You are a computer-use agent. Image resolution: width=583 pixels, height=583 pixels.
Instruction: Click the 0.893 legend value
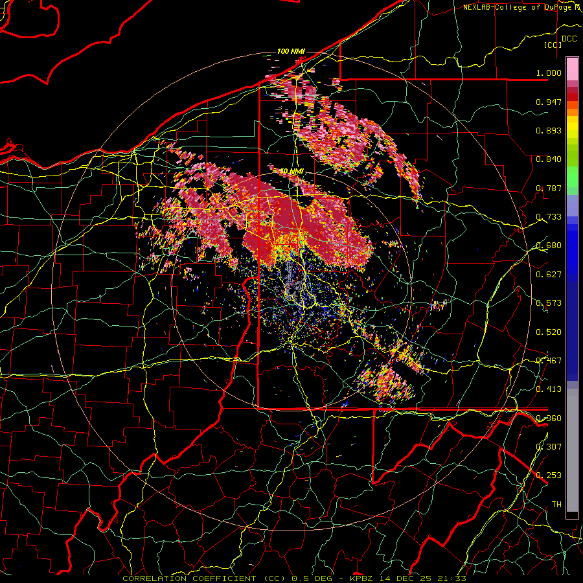tap(549, 130)
